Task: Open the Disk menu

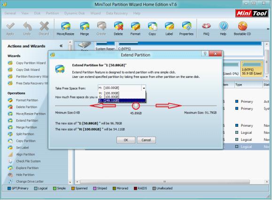Action: point(37,13)
